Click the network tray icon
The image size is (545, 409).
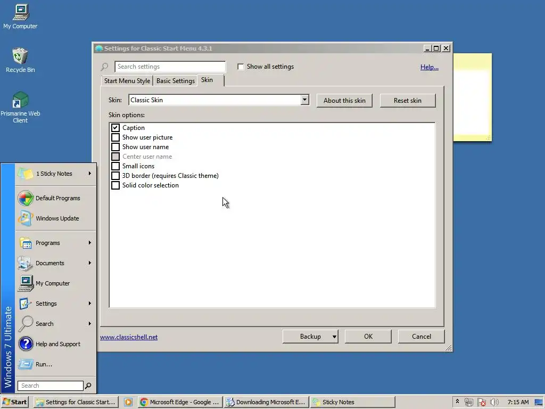(468, 402)
